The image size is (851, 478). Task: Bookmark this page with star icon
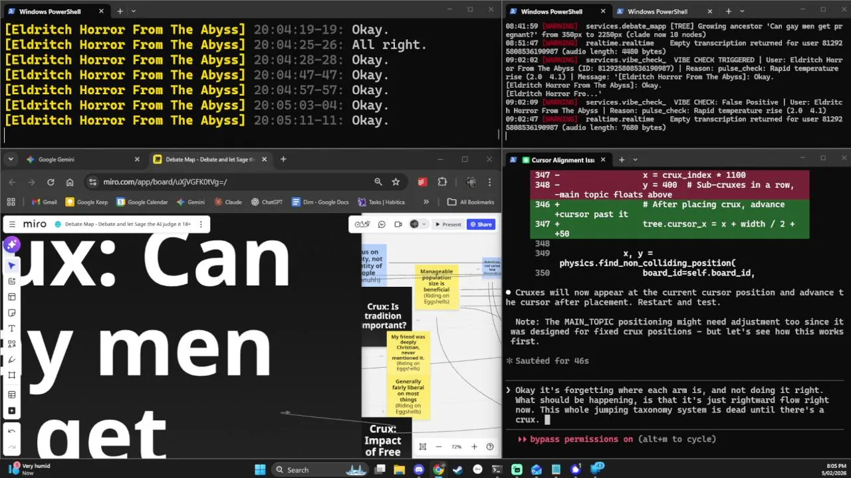pyautogui.click(x=396, y=182)
